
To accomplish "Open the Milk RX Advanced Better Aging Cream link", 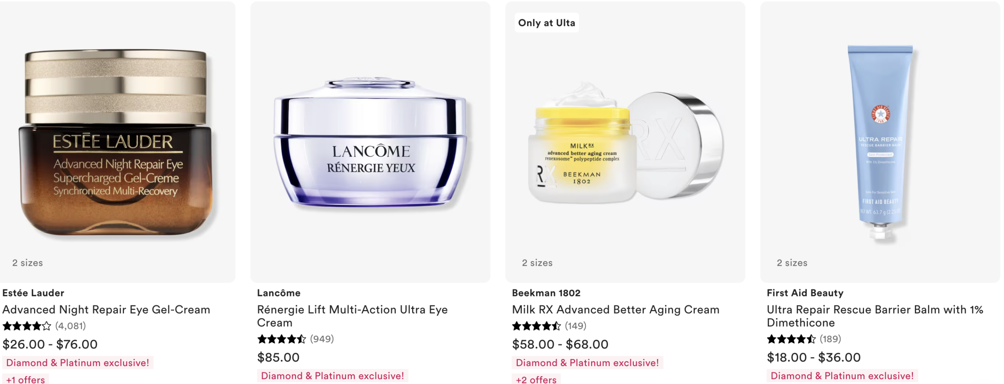I will click(616, 310).
